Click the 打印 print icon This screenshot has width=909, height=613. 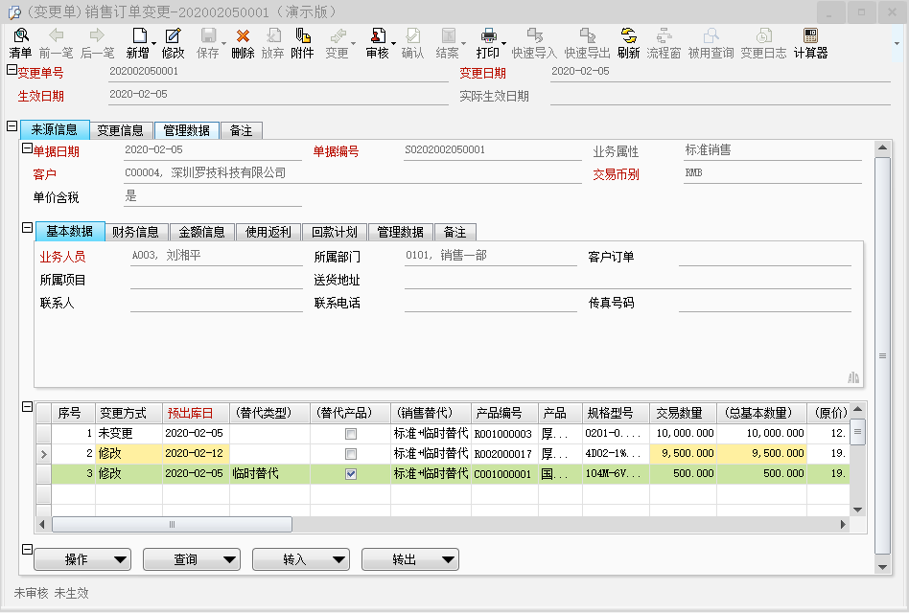pyautogui.click(x=488, y=43)
